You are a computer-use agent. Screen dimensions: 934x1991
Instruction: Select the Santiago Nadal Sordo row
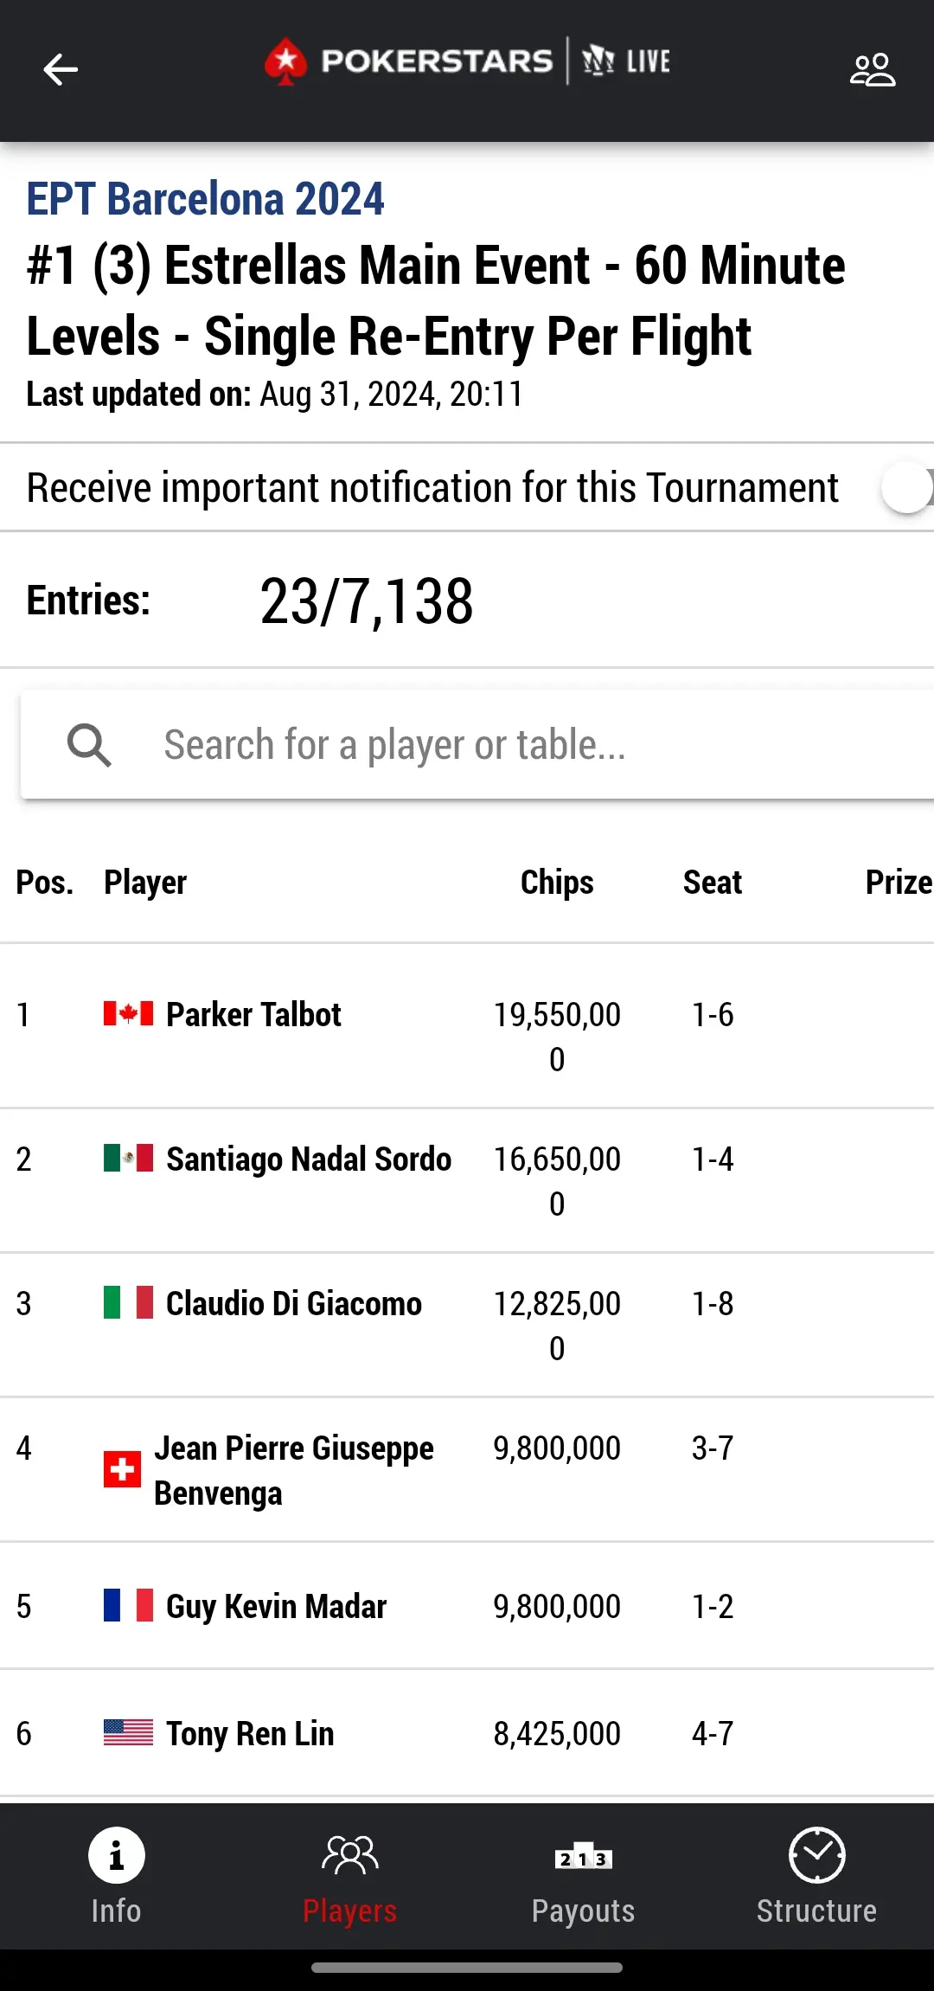tap(467, 1180)
